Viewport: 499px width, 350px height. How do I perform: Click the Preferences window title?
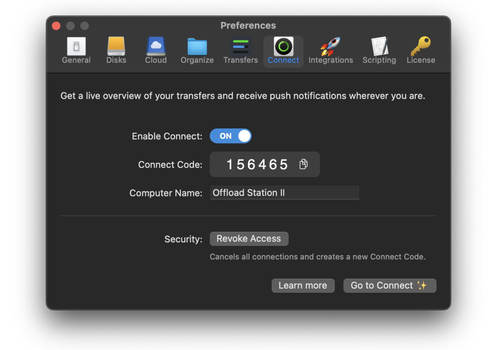point(248,26)
